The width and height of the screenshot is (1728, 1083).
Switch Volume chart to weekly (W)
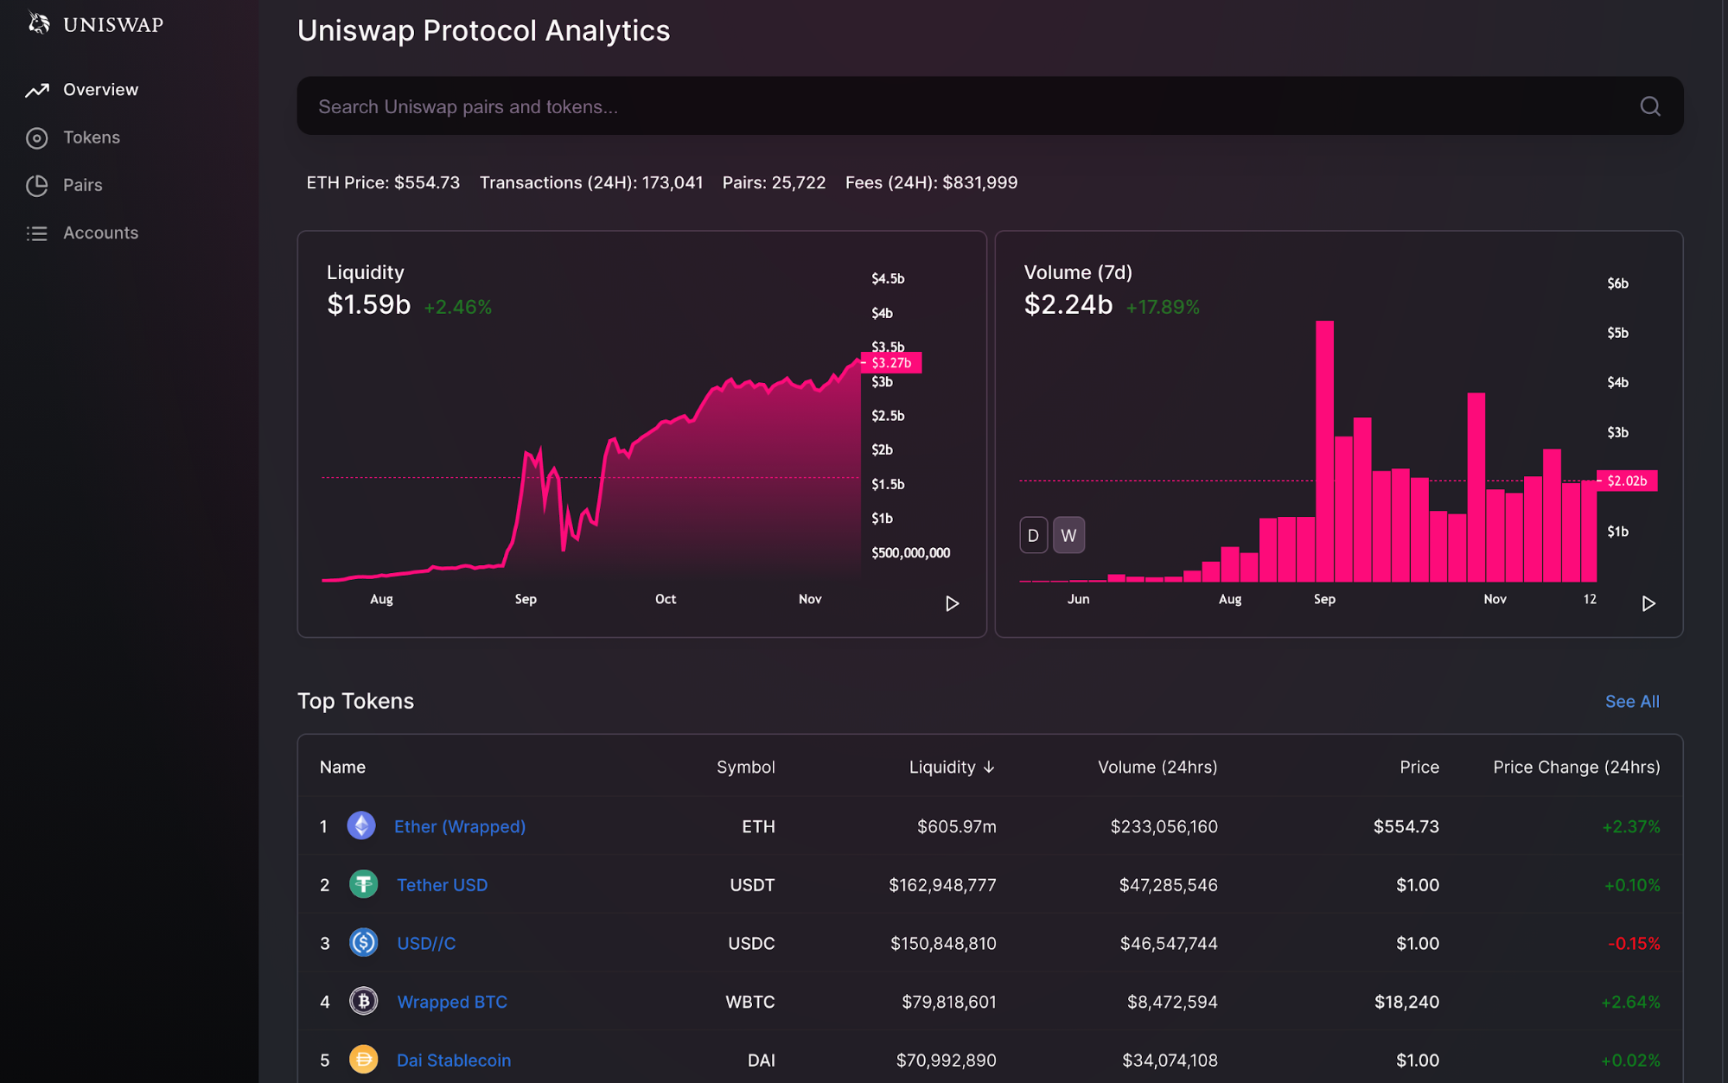click(x=1068, y=535)
